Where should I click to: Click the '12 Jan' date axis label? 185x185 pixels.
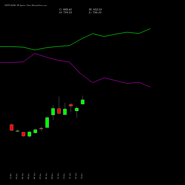[x=58, y=176]
